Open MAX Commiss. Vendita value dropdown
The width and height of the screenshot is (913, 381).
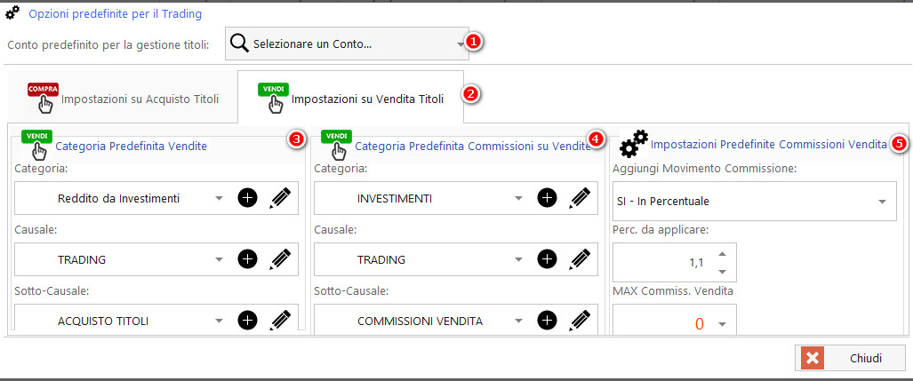coord(722,324)
